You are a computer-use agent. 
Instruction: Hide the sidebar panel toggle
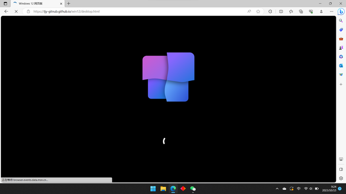[341, 169]
